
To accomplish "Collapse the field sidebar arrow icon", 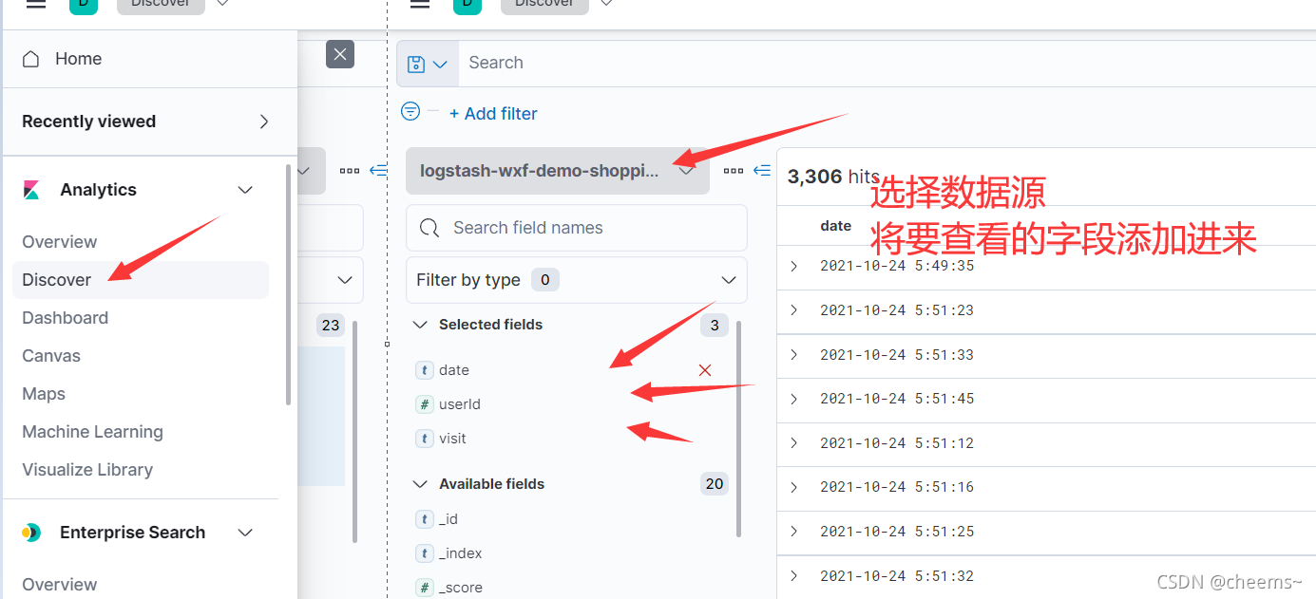I will 762,171.
